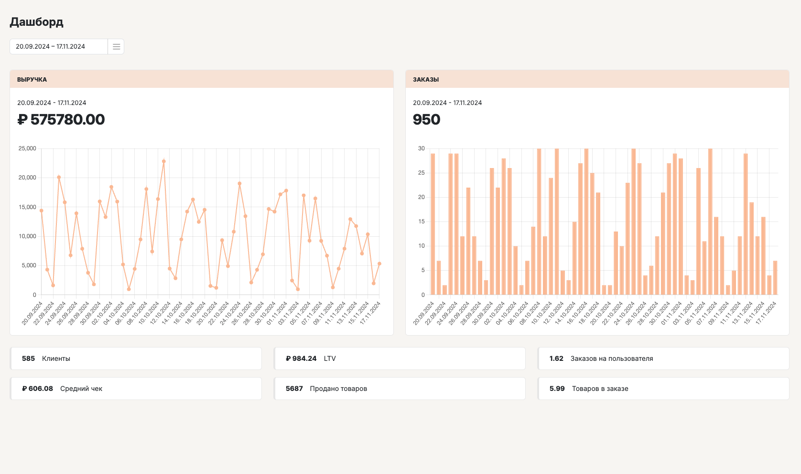The width and height of the screenshot is (801, 474).
Task: Click the date range text under Заказы header
Action: pyautogui.click(x=447, y=103)
